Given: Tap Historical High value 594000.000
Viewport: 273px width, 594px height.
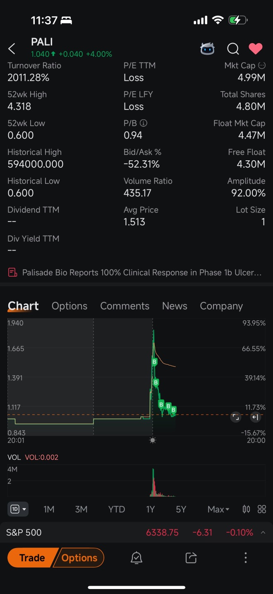Looking at the screenshot, I should 36,164.
